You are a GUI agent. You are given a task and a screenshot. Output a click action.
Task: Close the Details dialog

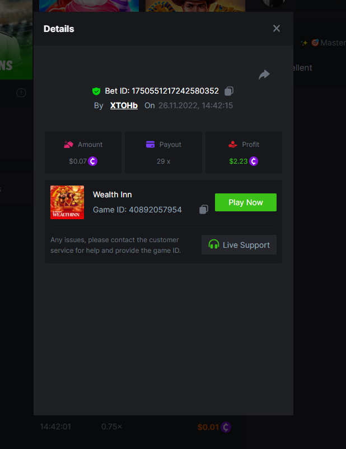tap(276, 29)
